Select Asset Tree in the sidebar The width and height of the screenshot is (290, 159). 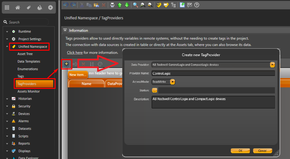click(x=25, y=54)
